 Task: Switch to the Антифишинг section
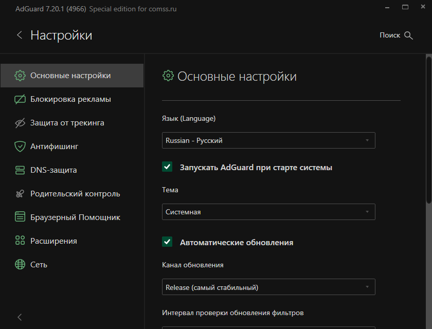(x=54, y=147)
